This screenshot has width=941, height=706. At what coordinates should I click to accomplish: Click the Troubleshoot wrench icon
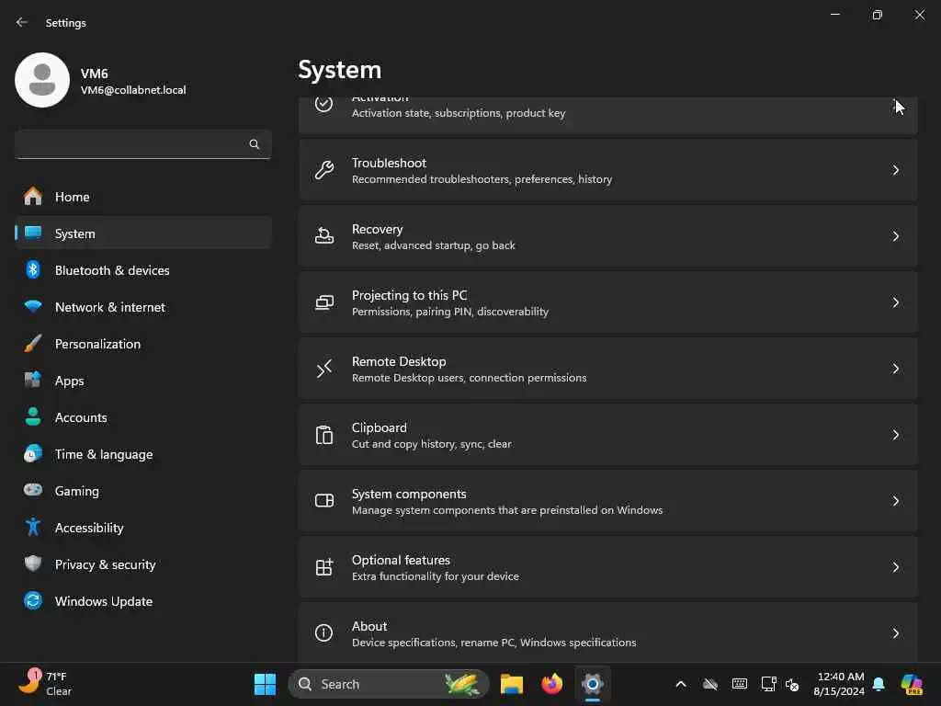click(x=324, y=170)
